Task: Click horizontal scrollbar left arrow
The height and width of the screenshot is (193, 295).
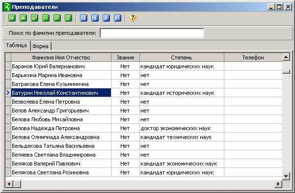Action: 9,184
